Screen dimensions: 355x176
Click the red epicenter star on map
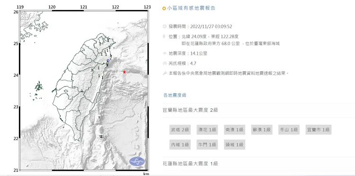[124, 72]
